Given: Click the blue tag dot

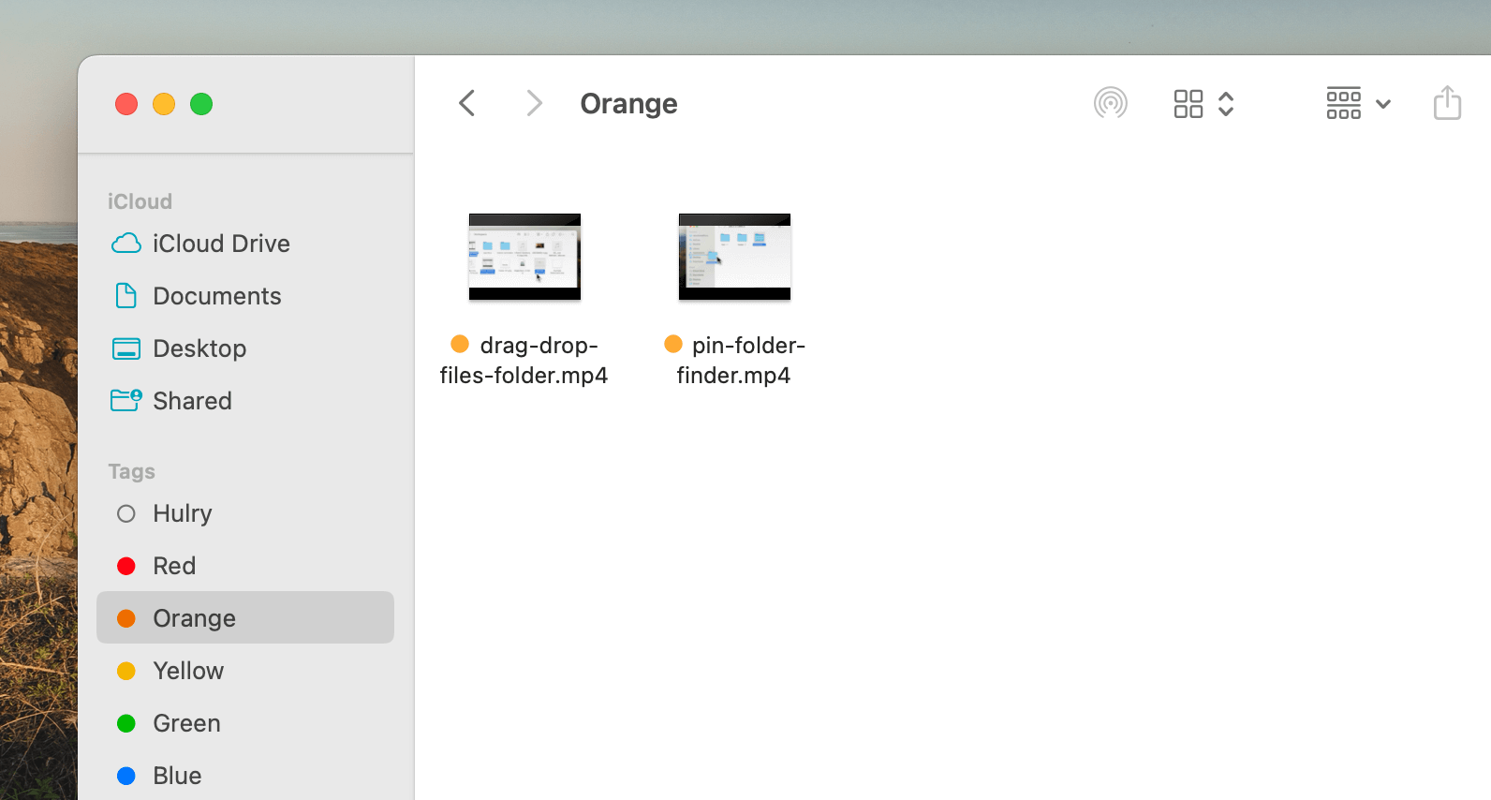Looking at the screenshot, I should tap(126, 776).
